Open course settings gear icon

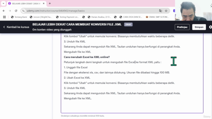(210, 27)
